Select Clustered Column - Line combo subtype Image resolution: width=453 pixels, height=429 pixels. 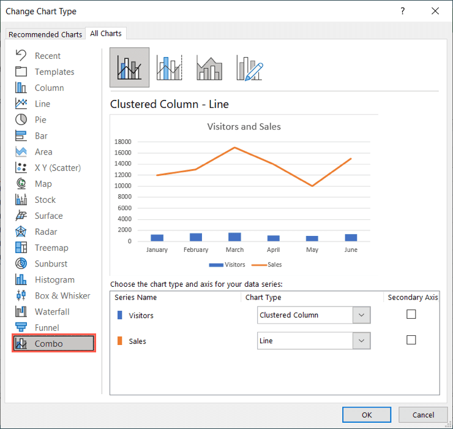[x=129, y=67]
